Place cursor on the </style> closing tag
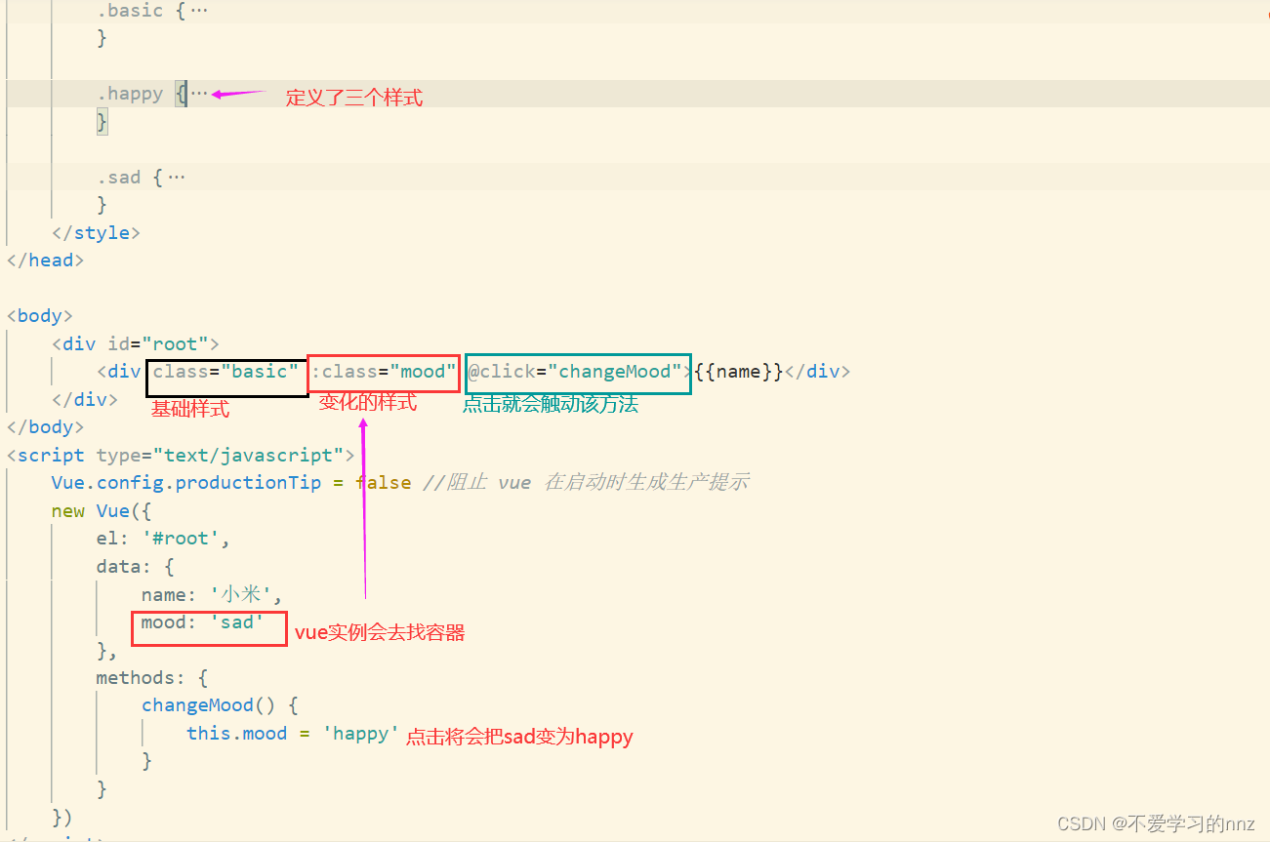Image resolution: width=1270 pixels, height=842 pixels. (96, 232)
